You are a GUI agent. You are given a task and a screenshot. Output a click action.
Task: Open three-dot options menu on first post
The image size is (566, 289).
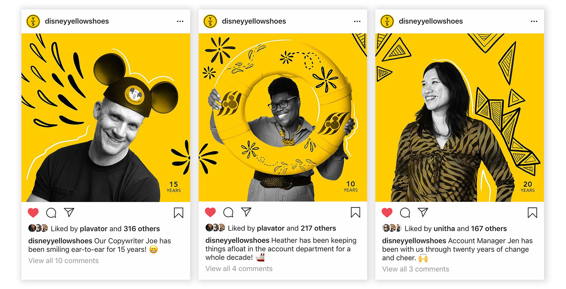[180, 21]
